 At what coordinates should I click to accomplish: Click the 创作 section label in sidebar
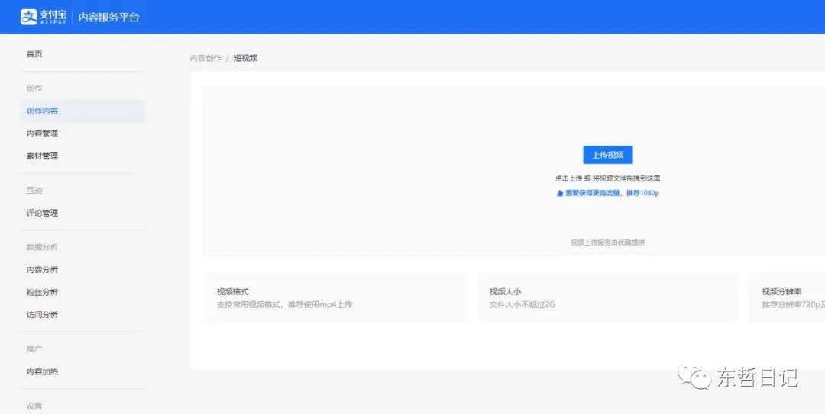34,88
